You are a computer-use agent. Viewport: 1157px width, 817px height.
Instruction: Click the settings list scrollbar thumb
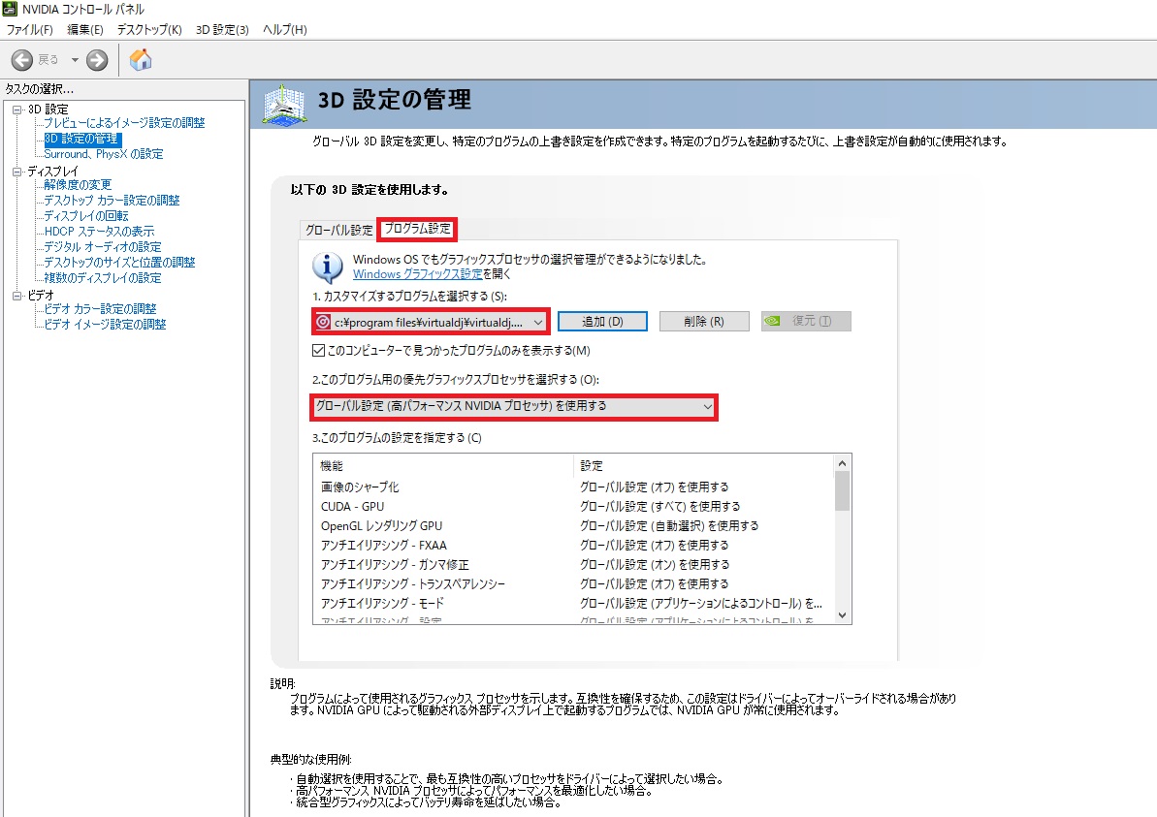pyautogui.click(x=842, y=491)
